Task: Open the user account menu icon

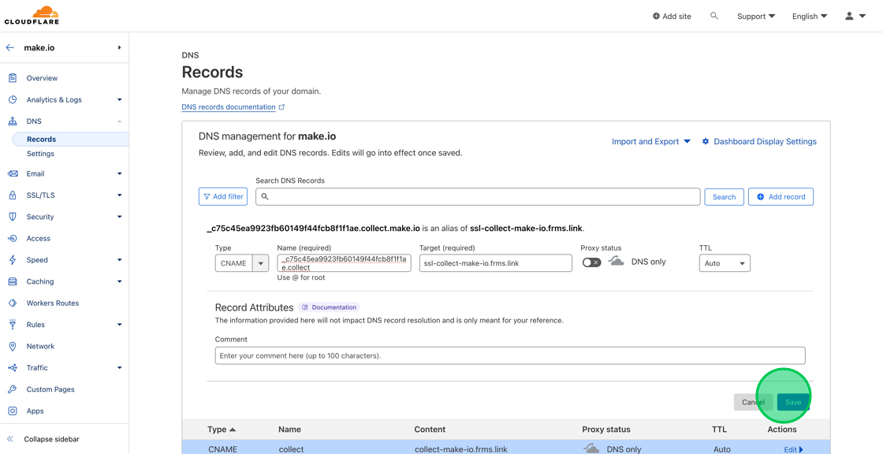Action: point(850,15)
